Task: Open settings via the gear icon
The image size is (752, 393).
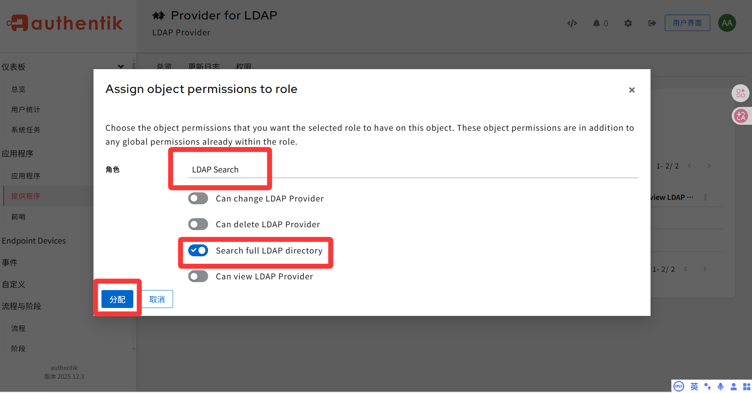Action: [x=628, y=23]
